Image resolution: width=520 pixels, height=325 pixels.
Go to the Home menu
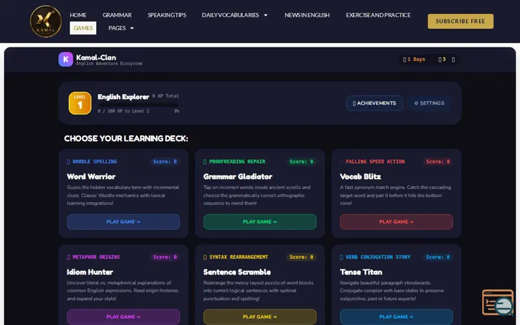[x=78, y=15]
